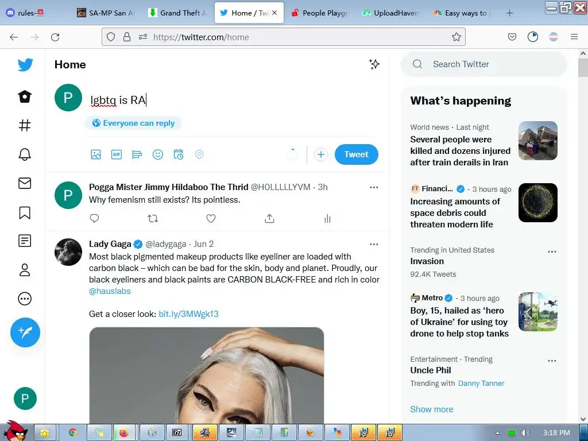Image resolution: width=588 pixels, height=441 pixels.
Task: Open the emoji picker
Action: click(x=158, y=154)
